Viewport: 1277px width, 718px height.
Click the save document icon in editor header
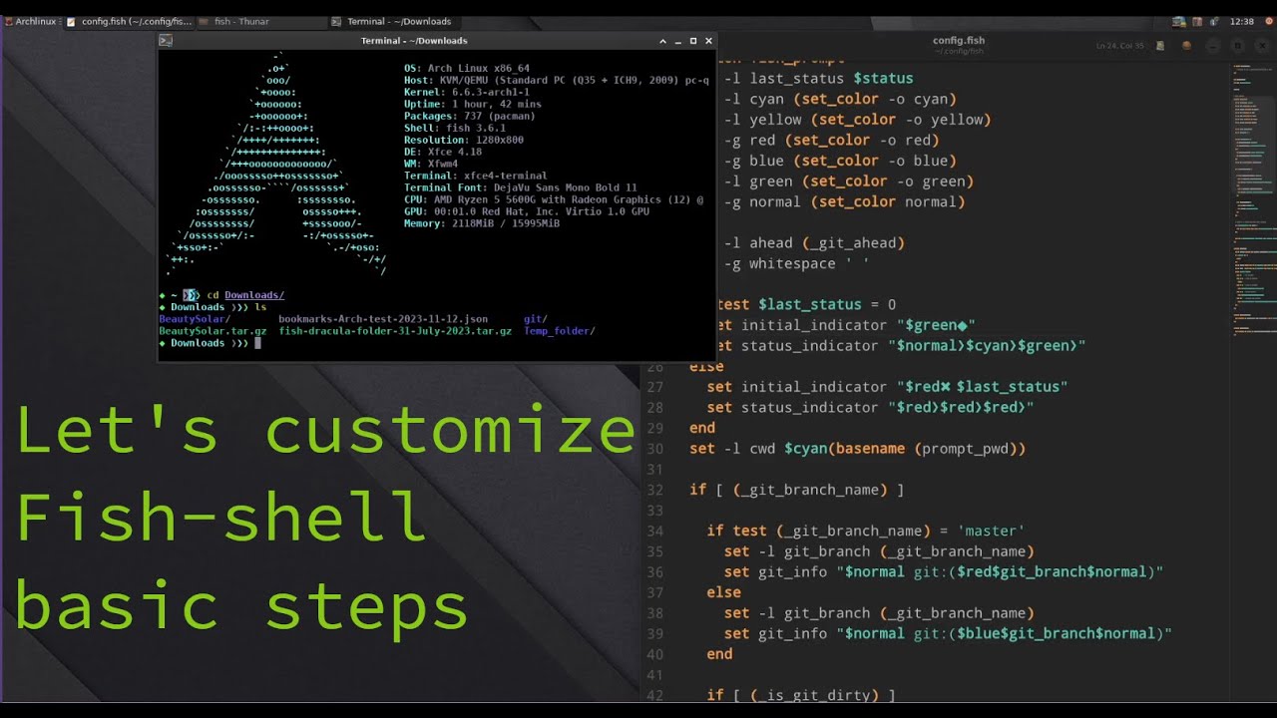point(1160,46)
